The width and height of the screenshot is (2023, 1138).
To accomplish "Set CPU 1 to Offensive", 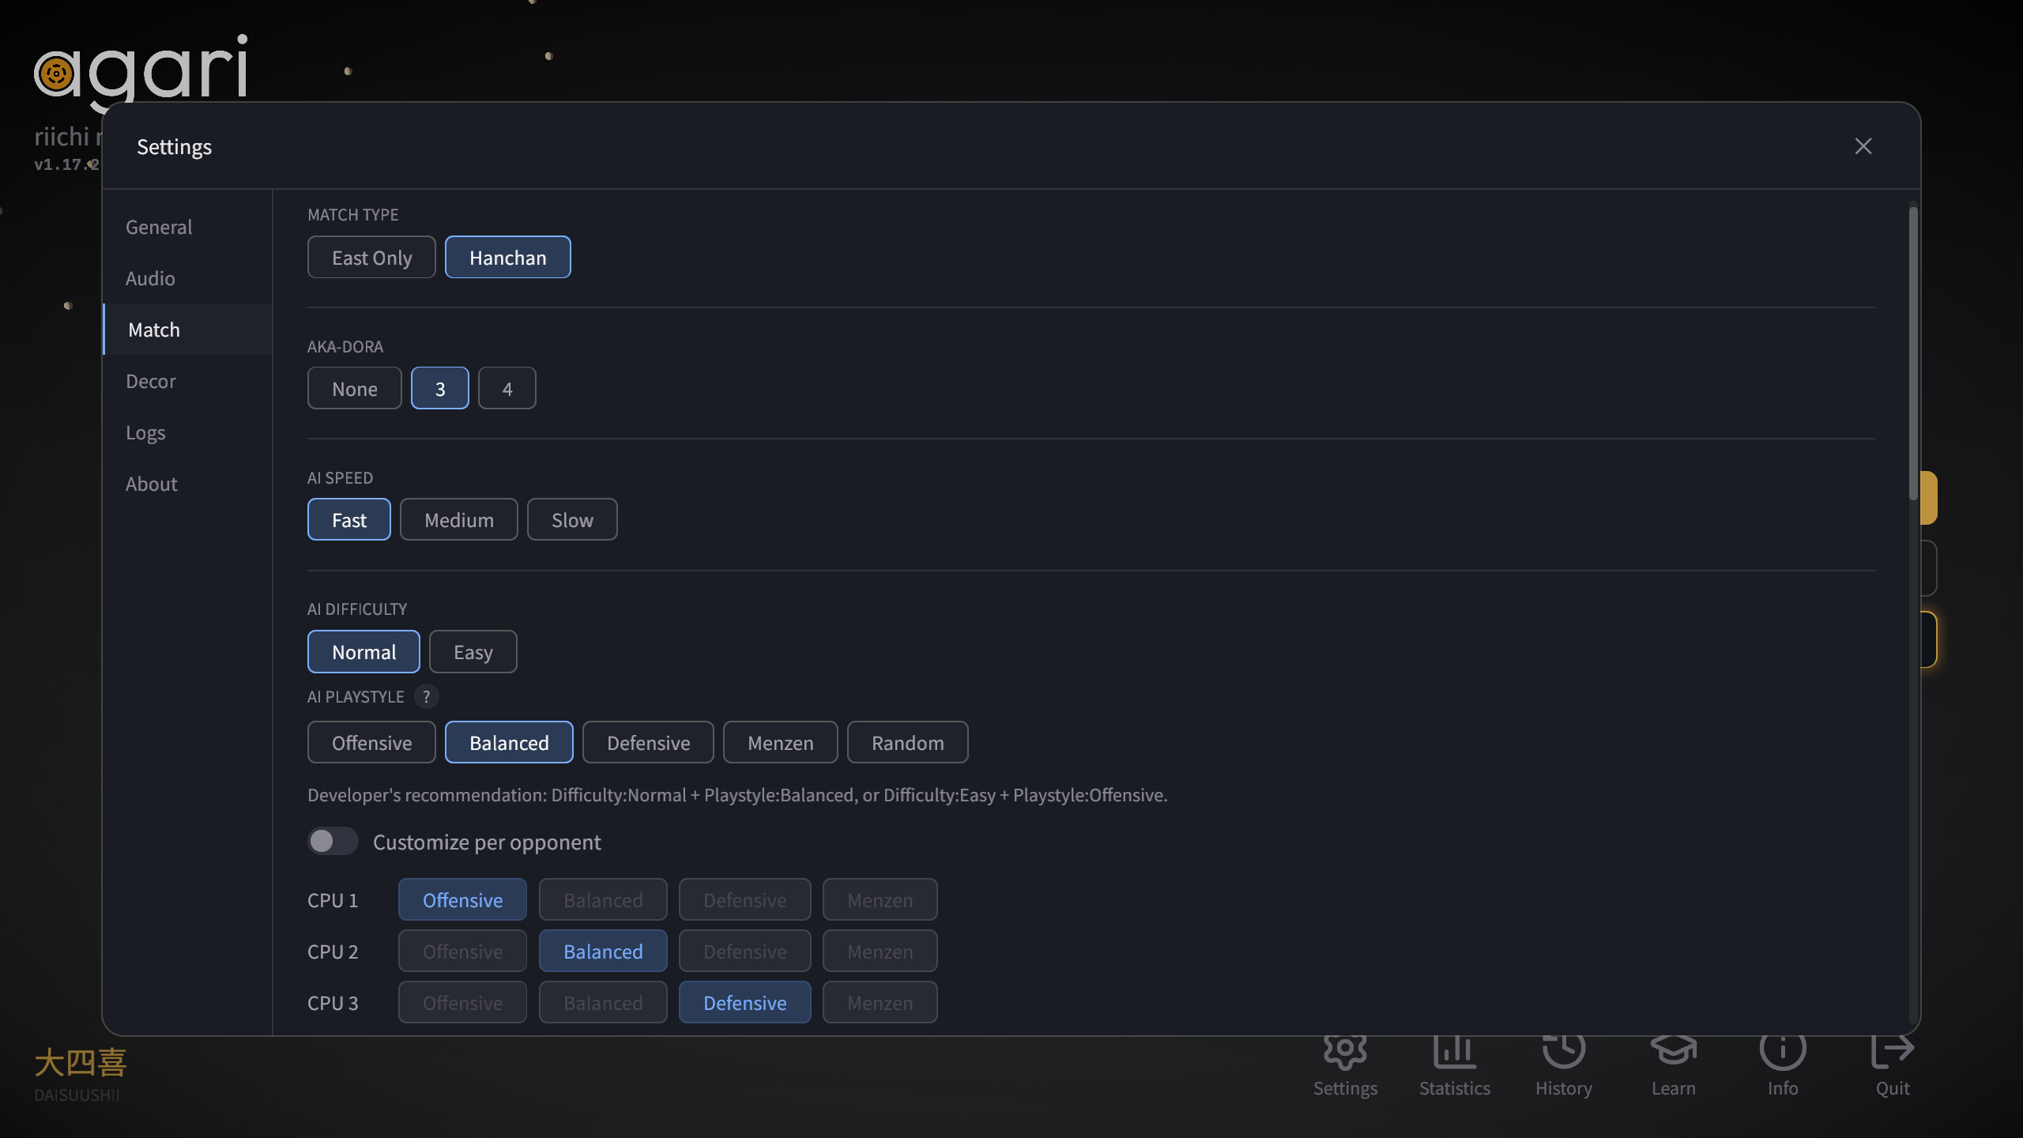I will [x=462, y=900].
